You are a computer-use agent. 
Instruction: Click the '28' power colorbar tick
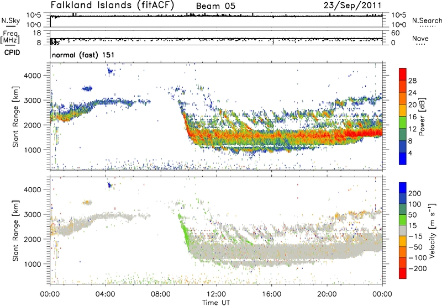click(412, 81)
